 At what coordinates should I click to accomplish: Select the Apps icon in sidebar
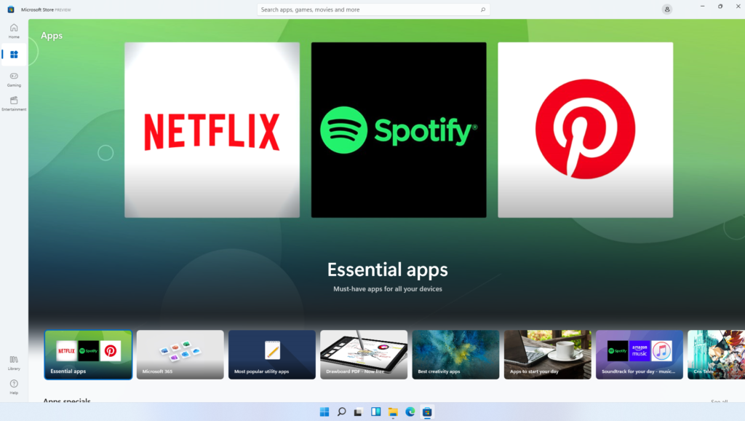coord(14,55)
